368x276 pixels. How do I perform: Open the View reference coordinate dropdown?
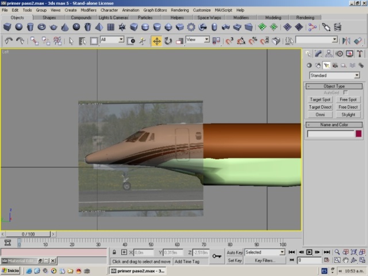click(198, 40)
